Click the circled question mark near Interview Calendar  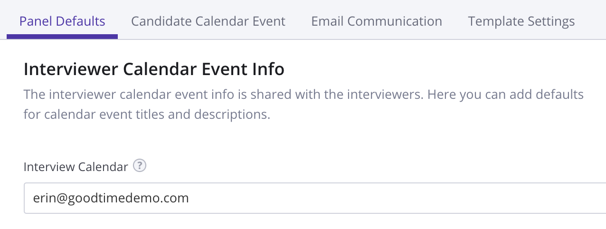click(x=140, y=166)
